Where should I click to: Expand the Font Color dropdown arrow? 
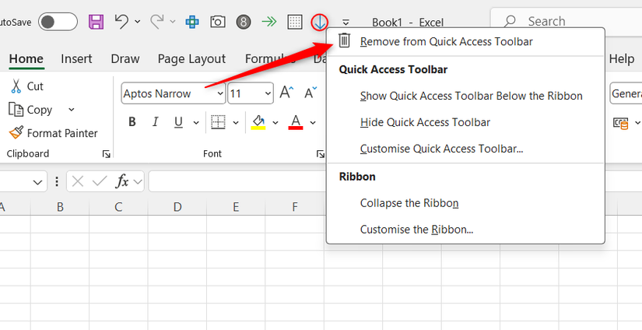pyautogui.click(x=313, y=122)
